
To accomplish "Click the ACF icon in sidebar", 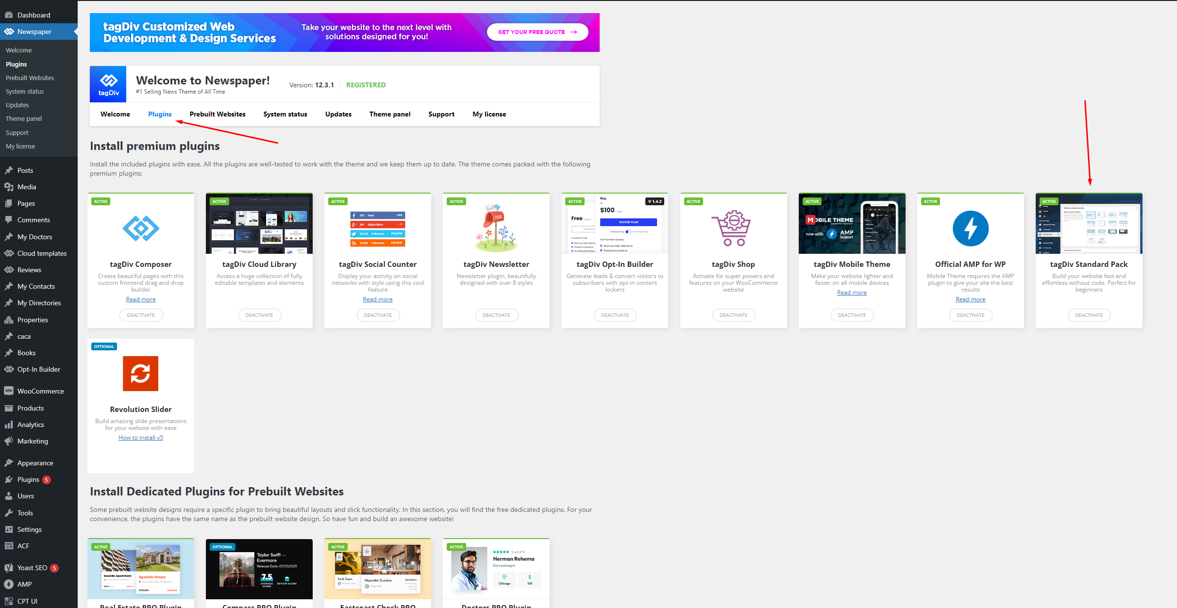I will [x=9, y=546].
